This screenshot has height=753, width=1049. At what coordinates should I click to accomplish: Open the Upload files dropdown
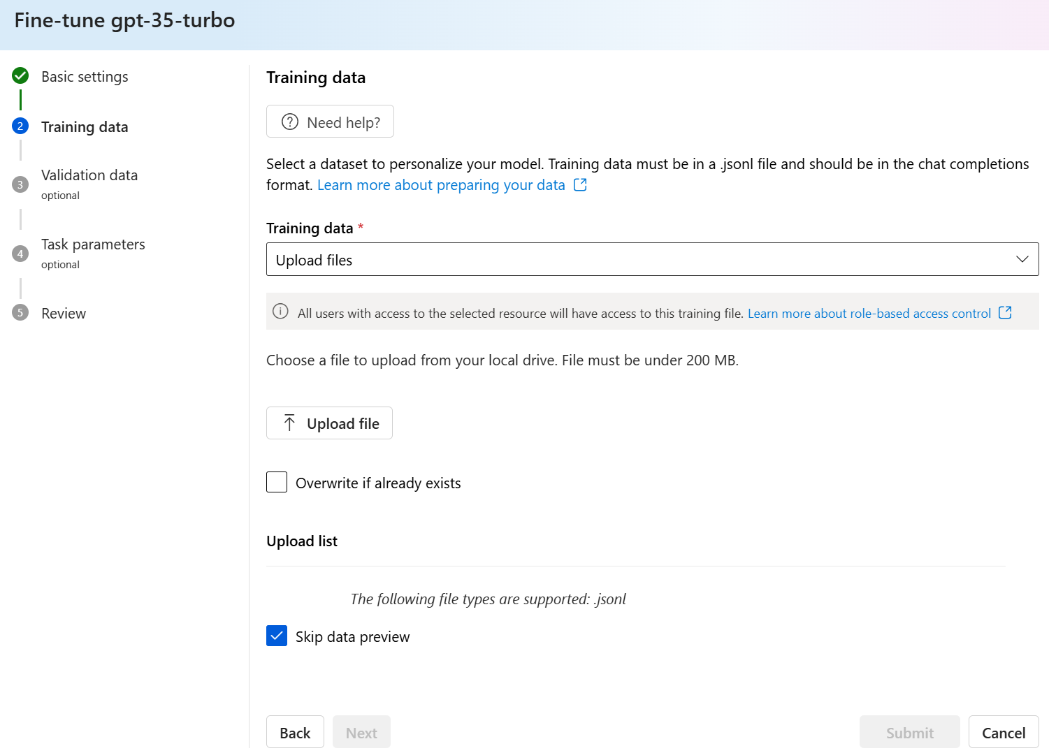tap(652, 259)
